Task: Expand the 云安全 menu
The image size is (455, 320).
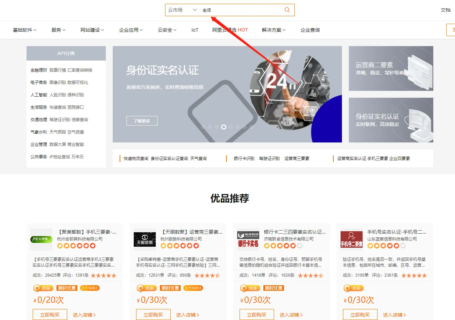Action: [167, 30]
